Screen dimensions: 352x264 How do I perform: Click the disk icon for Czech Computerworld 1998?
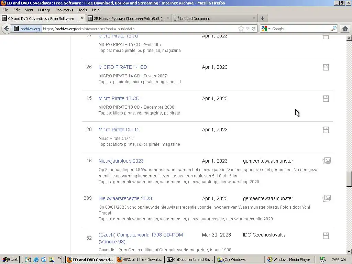(x=326, y=236)
